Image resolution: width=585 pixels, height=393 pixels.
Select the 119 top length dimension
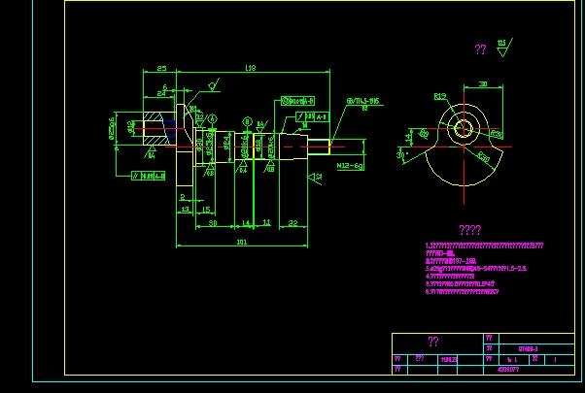pos(251,68)
